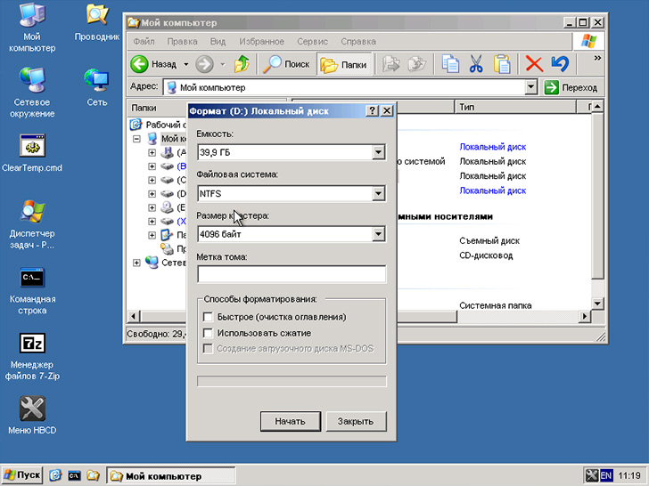Click the ClearTemp.cmd desktop icon
Viewport: 649px width, 486px height.
pyautogui.click(x=32, y=146)
